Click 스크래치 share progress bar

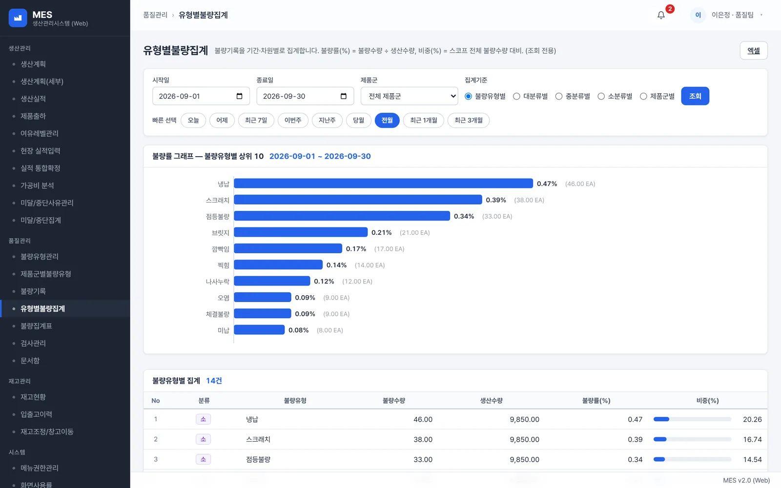pos(692,439)
